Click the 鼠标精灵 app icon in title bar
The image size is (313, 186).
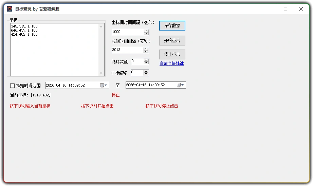[x=10, y=9]
